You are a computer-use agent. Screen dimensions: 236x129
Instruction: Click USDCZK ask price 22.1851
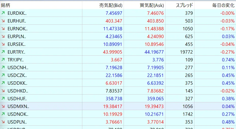(155, 75)
